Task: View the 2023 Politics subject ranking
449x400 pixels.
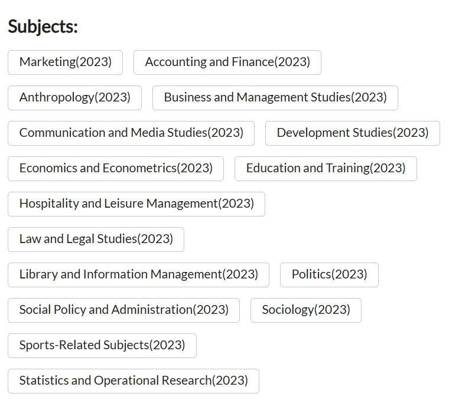Action: 329,275
